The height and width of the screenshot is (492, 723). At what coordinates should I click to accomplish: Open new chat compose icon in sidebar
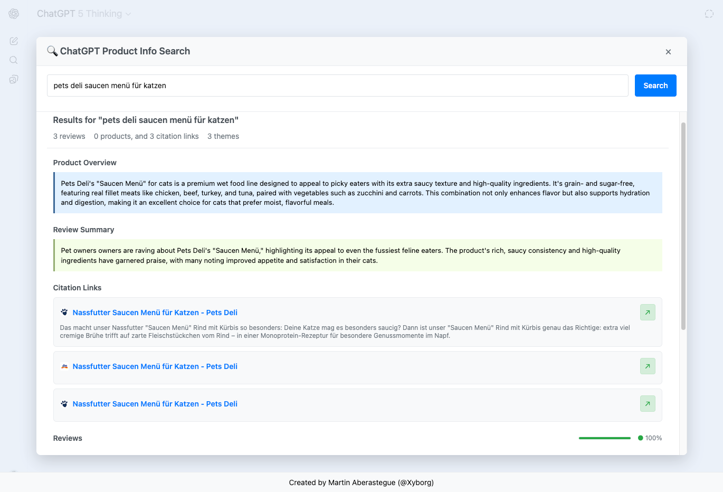tap(14, 41)
